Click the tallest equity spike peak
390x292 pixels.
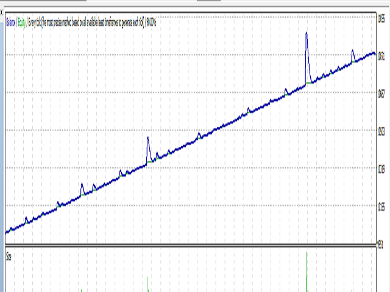tap(306, 33)
